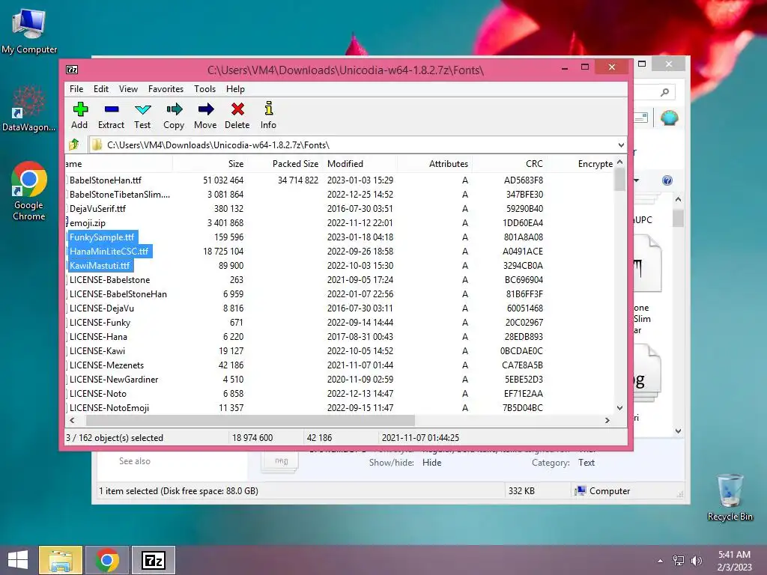Click the 7z window title icon
Viewport: 767px width, 575px height.
[x=72, y=70]
